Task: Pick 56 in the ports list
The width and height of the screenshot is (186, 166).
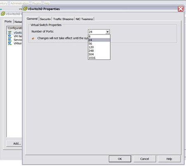Action: 99,44
